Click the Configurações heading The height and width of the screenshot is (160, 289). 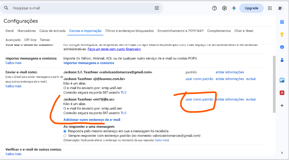(x=21, y=21)
